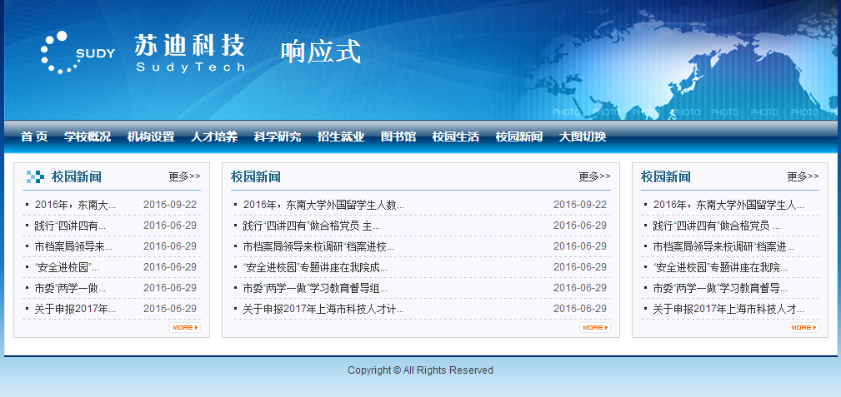Open the 科学研究 menu item
841x397 pixels.
point(278,137)
